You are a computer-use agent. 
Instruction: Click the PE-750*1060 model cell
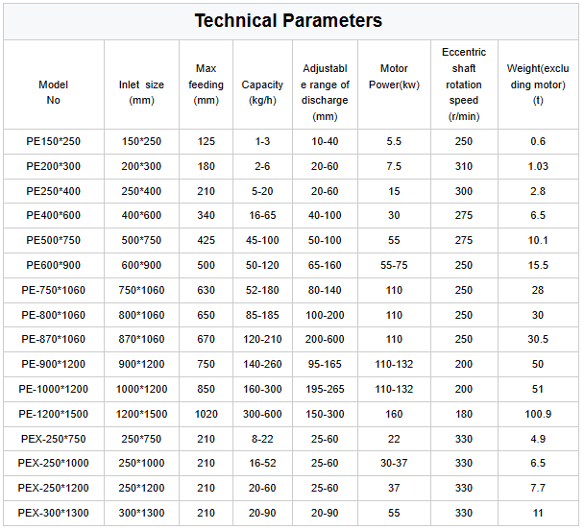54,290
